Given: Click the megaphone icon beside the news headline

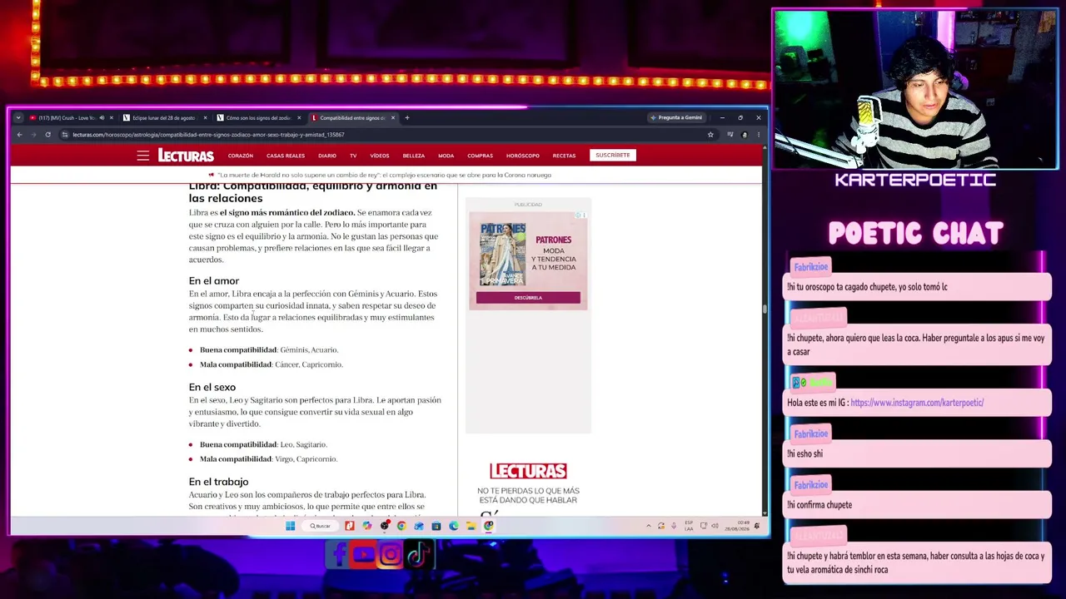Looking at the screenshot, I should click(211, 175).
